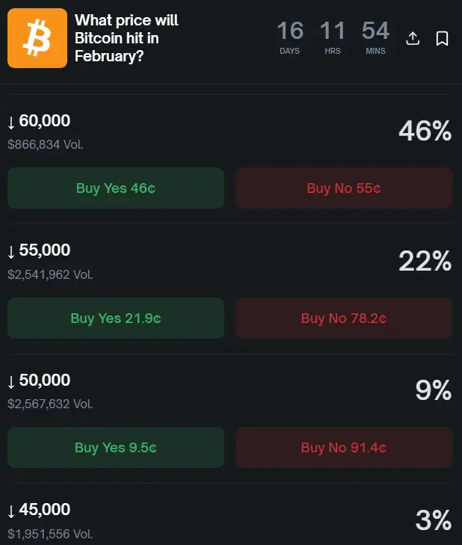Click the 46% probability value

[425, 132]
